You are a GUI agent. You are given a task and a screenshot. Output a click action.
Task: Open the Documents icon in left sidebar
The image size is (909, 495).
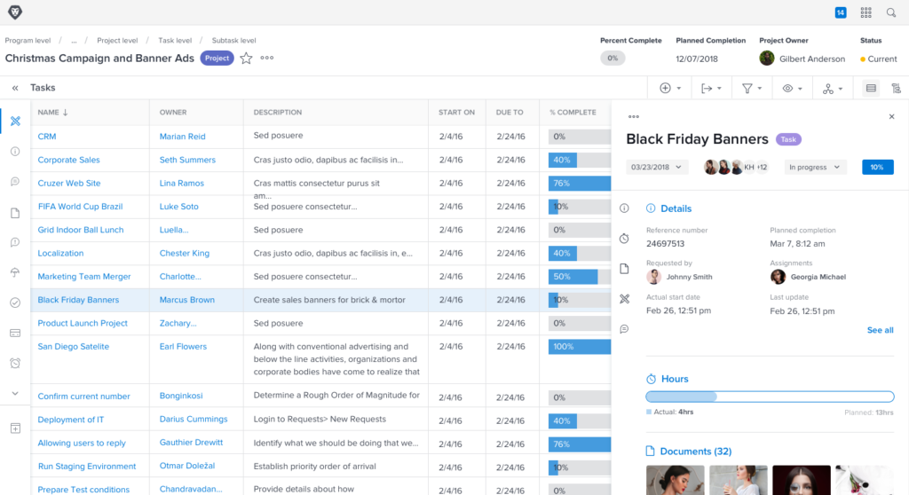coord(15,213)
